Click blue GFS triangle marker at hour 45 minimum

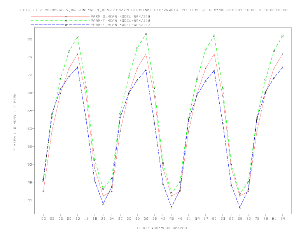pos(171,207)
